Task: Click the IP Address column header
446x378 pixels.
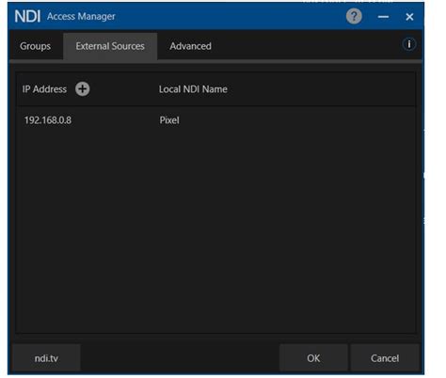Action: 44,89
